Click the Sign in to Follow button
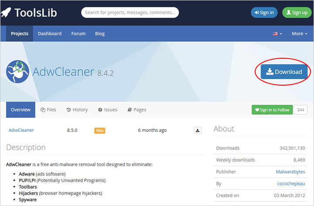 pyautogui.click(x=272, y=110)
